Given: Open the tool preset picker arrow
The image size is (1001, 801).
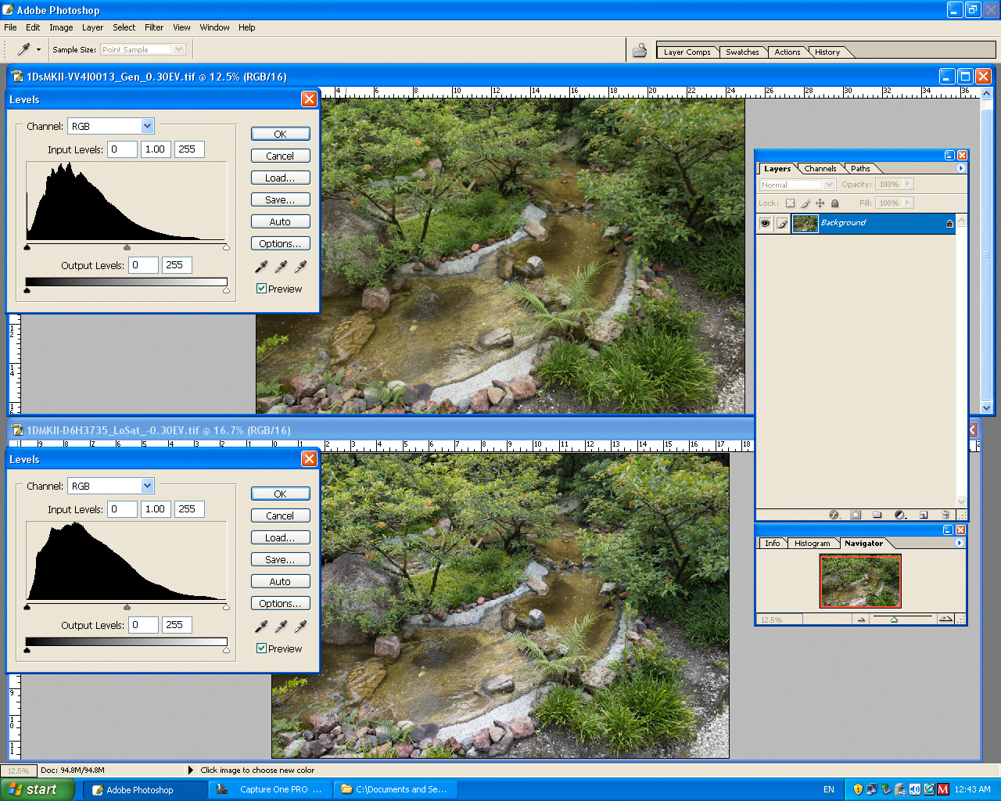Looking at the screenshot, I should 38,49.
